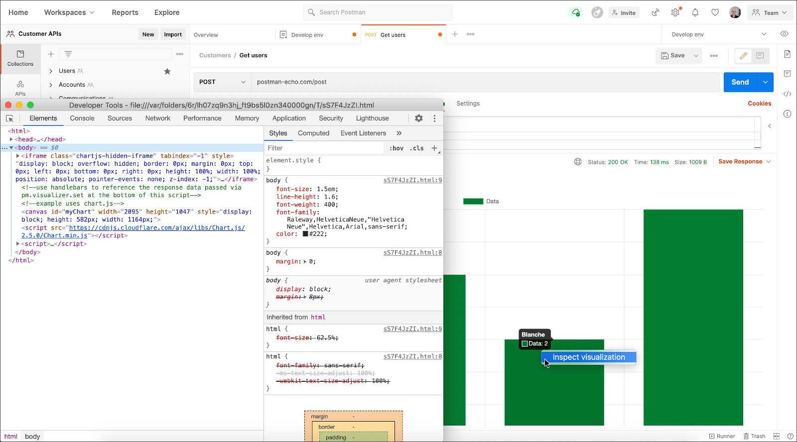797x442 pixels.
Task: Click the satellite capture requests icon
Action: point(655,12)
